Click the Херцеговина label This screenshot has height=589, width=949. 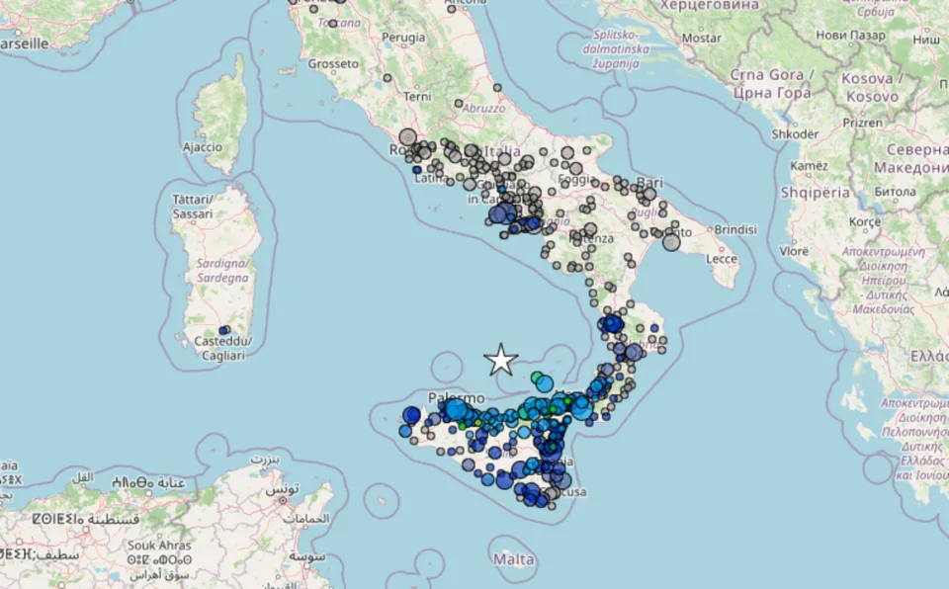pyautogui.click(x=709, y=5)
